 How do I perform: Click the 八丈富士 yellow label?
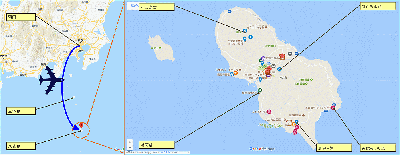[x=156, y=7]
